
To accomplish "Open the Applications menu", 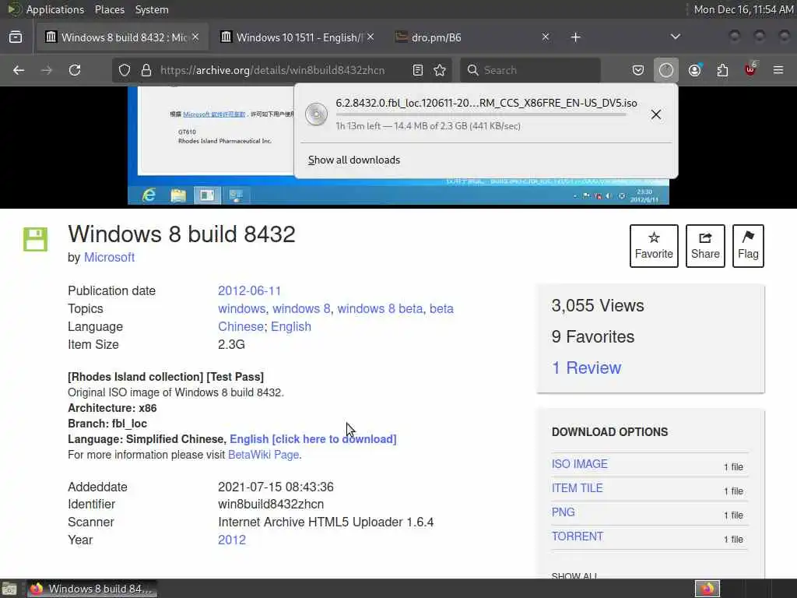I will pyautogui.click(x=55, y=9).
